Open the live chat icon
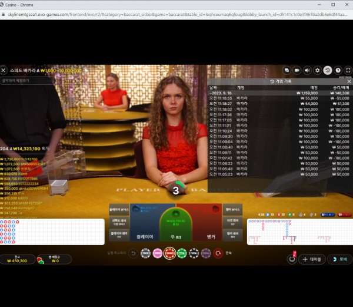 coord(287,70)
